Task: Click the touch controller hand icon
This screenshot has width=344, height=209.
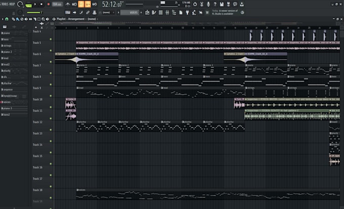Action: coord(200,13)
